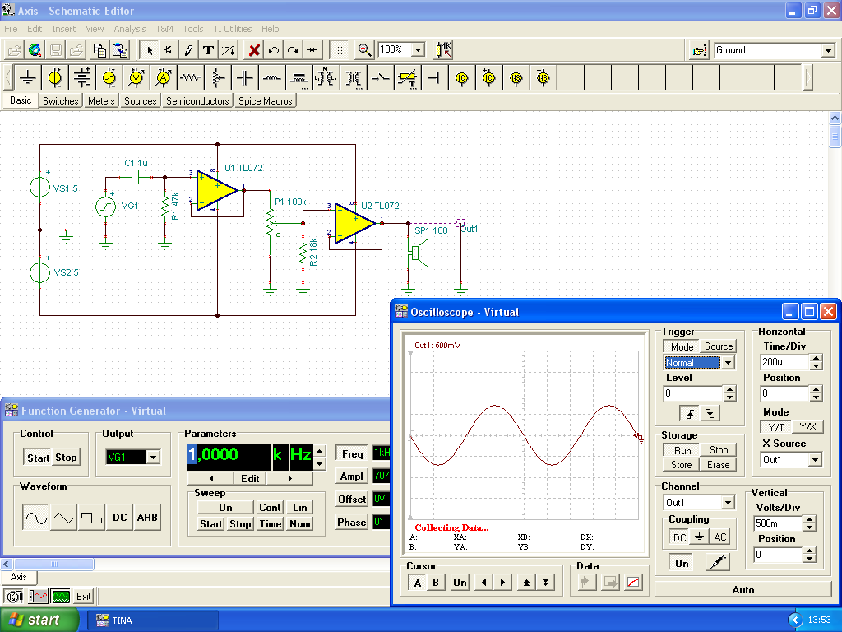Open the Analysis menu

(x=129, y=29)
